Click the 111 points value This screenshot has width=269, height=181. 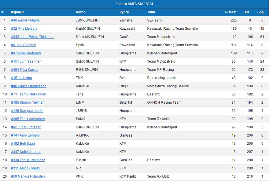234,45
